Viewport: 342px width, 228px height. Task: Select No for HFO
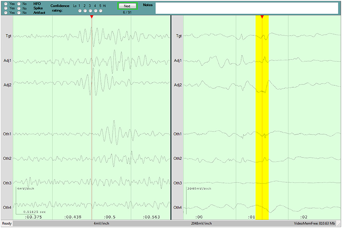coord(19,4)
